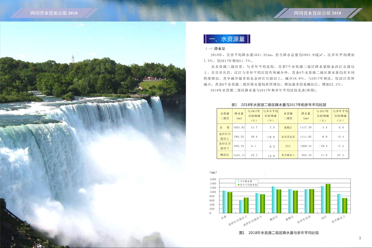372x248 pixels.
Task: Click the section heading 一、水资源量
Action: (227, 39)
